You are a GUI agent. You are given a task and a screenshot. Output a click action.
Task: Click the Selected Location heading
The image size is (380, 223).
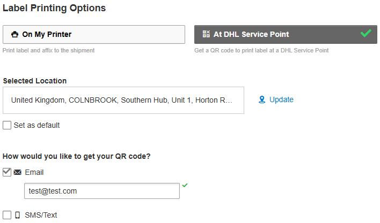click(x=35, y=81)
